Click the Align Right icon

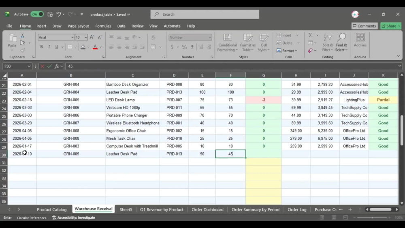(x=127, y=47)
